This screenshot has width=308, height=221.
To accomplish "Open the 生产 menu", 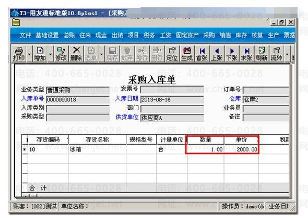I will 274,35.
